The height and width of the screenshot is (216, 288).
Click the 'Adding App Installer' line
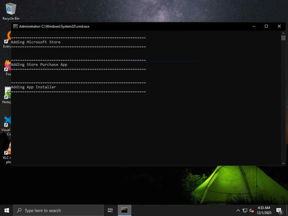click(x=33, y=87)
